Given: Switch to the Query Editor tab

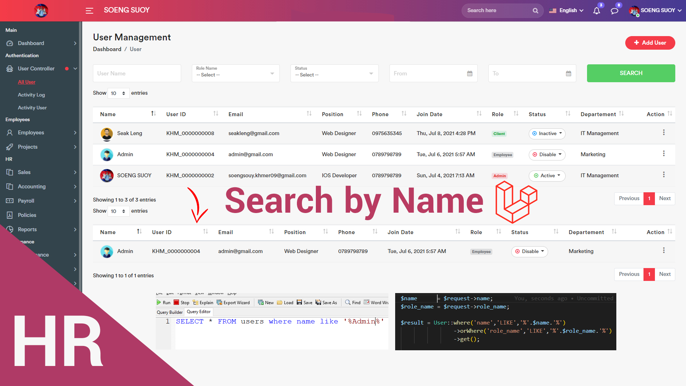Looking at the screenshot, I should pyautogui.click(x=199, y=312).
